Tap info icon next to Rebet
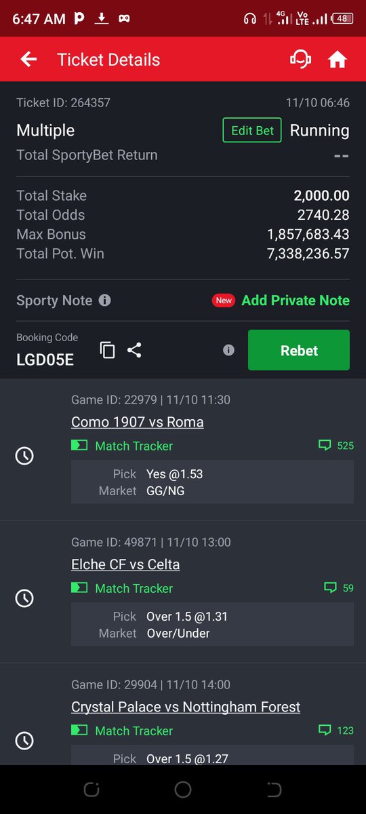This screenshot has height=814, width=366. (x=228, y=350)
